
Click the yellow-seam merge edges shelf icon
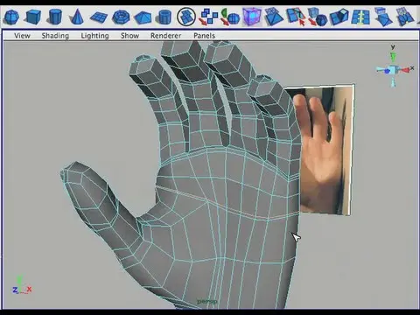[360, 17]
